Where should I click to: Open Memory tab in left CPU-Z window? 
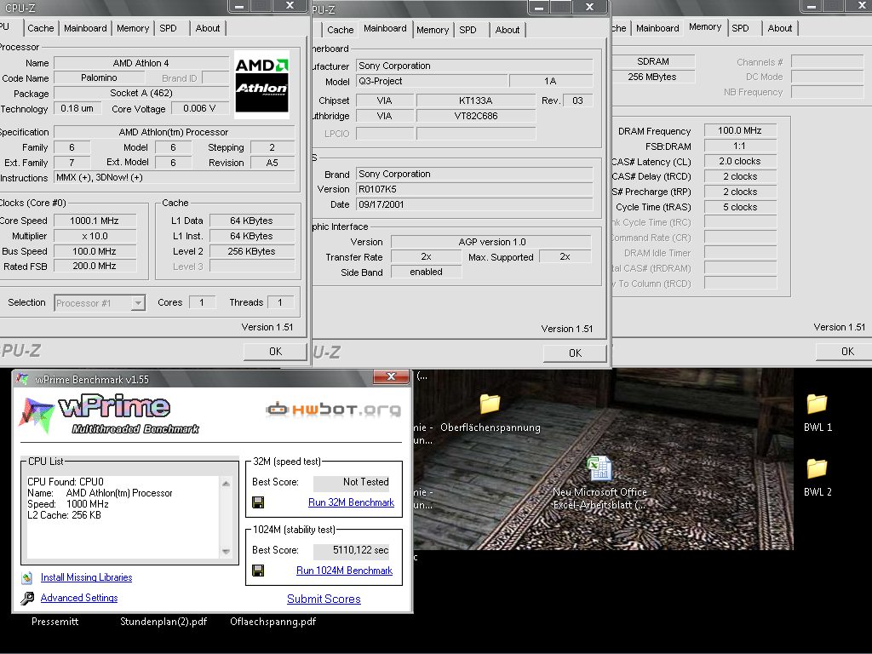point(133,28)
